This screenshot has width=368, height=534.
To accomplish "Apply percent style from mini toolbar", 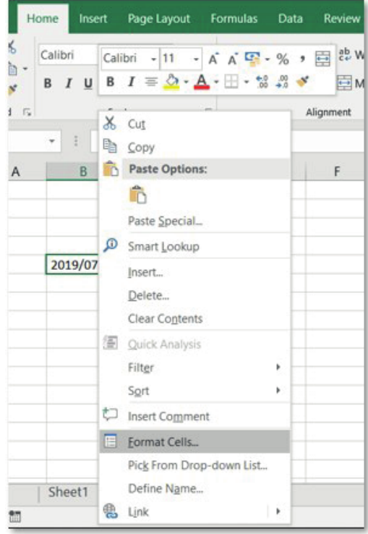I will (x=283, y=59).
